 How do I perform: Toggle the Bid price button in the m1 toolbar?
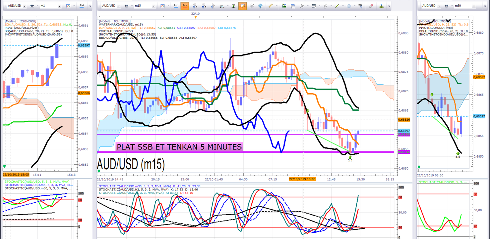[x=82, y=6]
